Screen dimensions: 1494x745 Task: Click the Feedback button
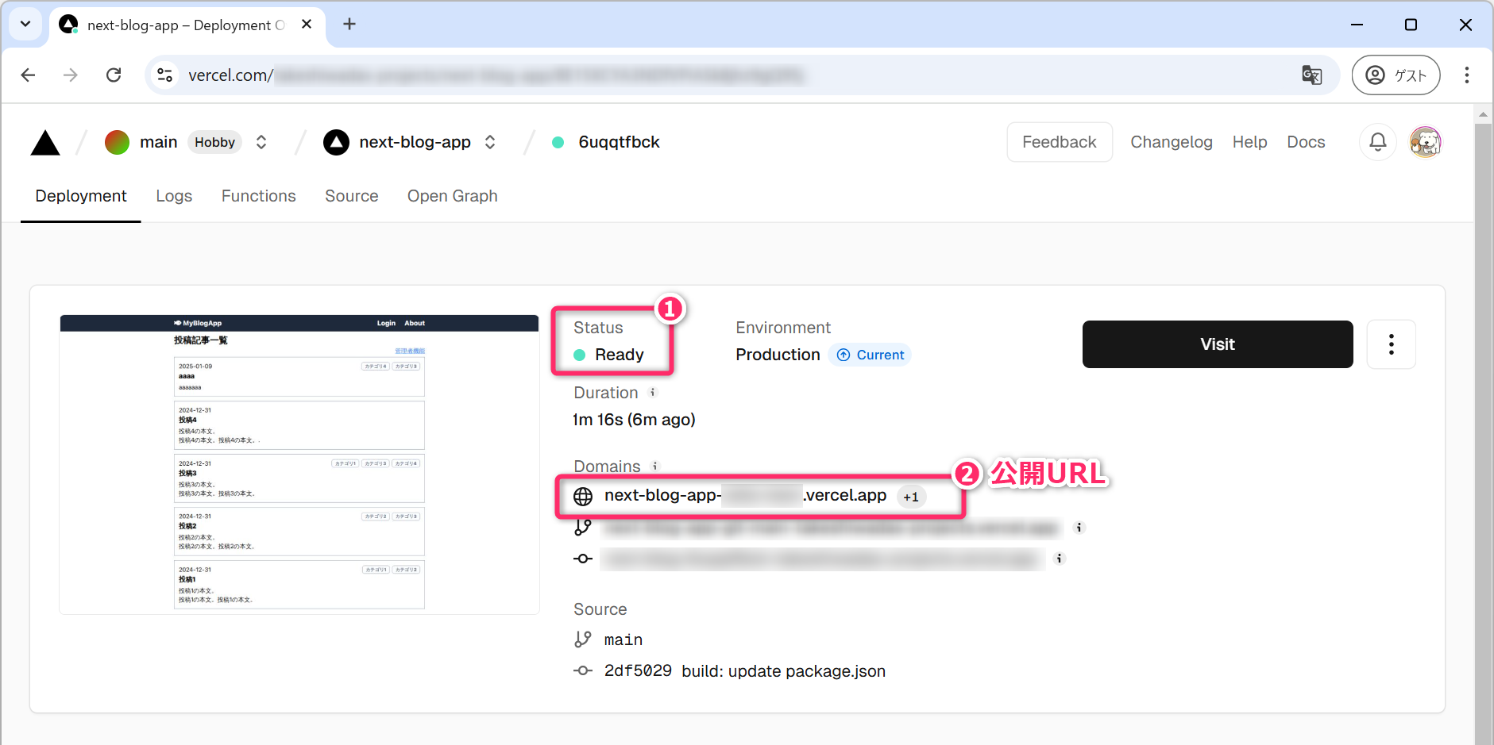pyautogui.click(x=1059, y=142)
